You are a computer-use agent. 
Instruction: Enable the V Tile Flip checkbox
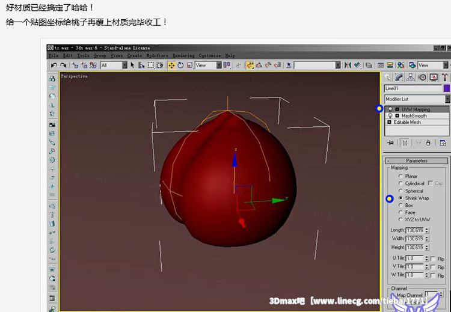click(x=433, y=267)
